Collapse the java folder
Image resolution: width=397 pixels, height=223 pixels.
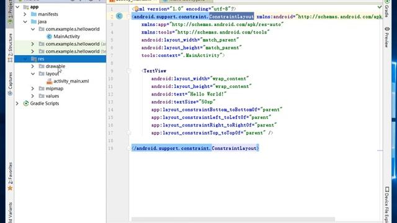click(x=25, y=22)
